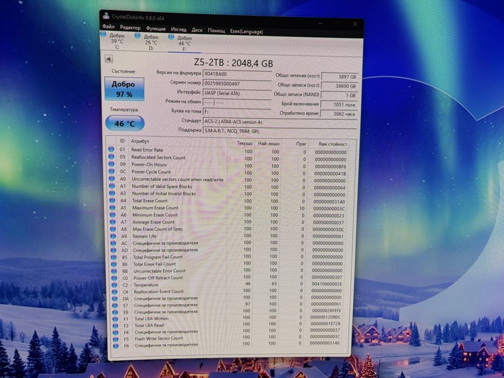Click the status icon for Remain Life

tap(113, 236)
